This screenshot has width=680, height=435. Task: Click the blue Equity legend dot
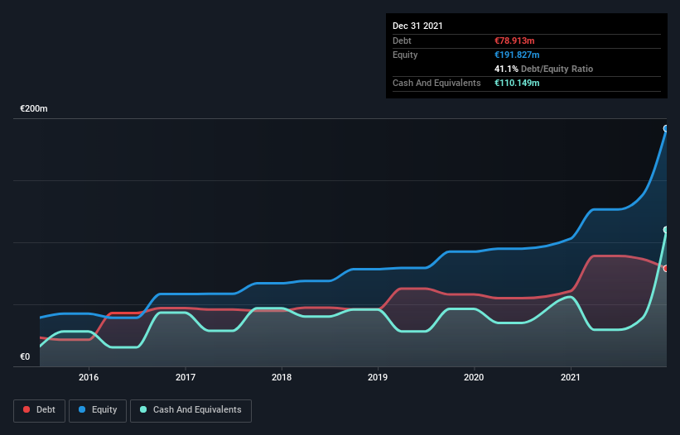(82, 409)
